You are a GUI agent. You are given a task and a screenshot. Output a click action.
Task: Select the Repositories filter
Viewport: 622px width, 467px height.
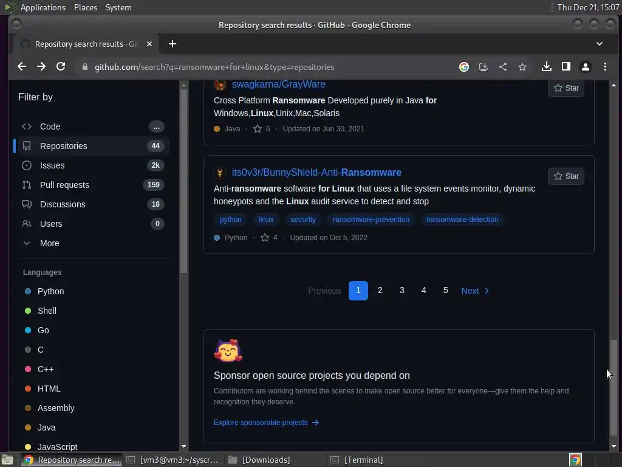click(93, 146)
